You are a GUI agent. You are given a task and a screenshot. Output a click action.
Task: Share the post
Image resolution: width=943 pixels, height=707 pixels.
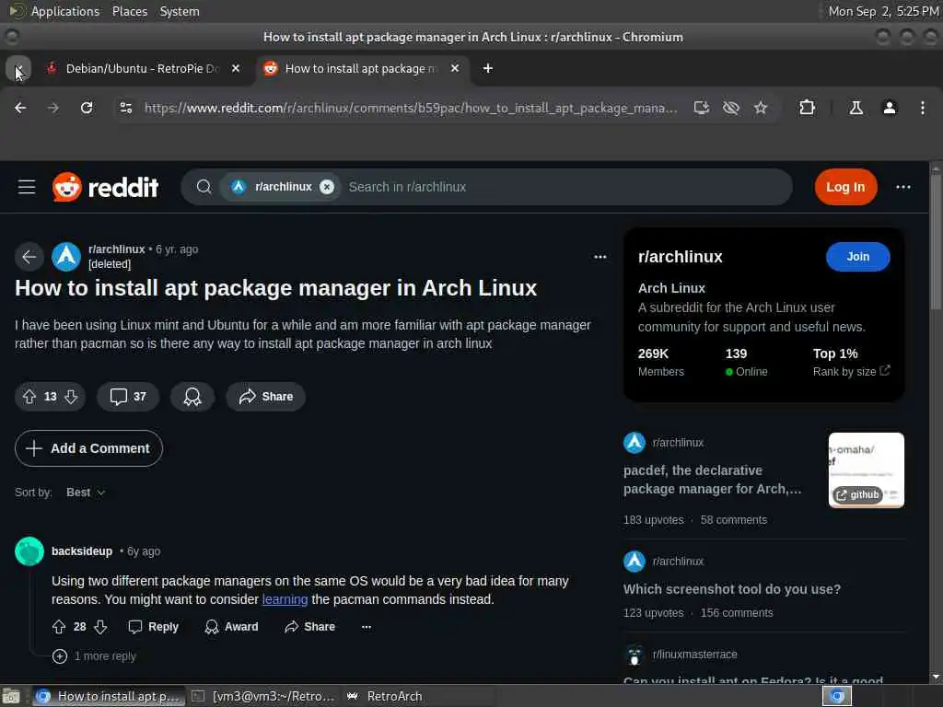coord(266,397)
